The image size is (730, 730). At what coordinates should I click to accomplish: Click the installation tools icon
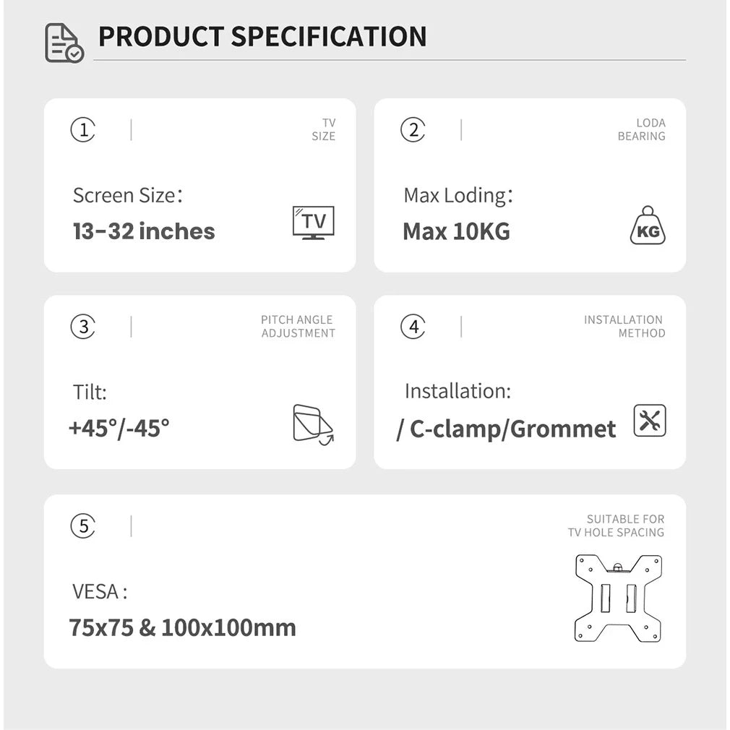[650, 421]
